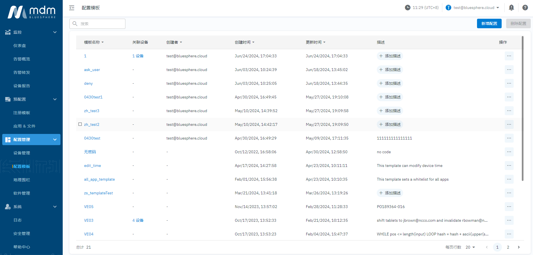Collapse the sidebar with the menu fold icon

pos(72,8)
